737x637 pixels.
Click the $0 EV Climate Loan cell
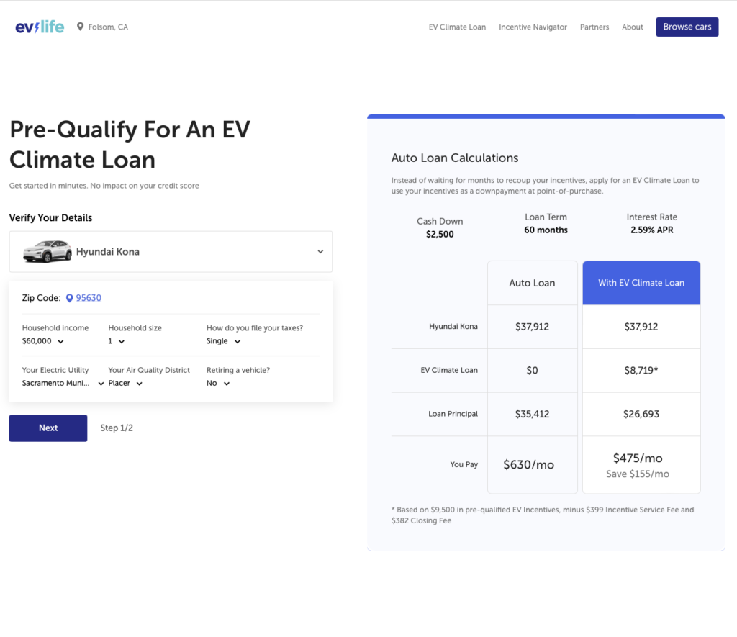(x=532, y=371)
